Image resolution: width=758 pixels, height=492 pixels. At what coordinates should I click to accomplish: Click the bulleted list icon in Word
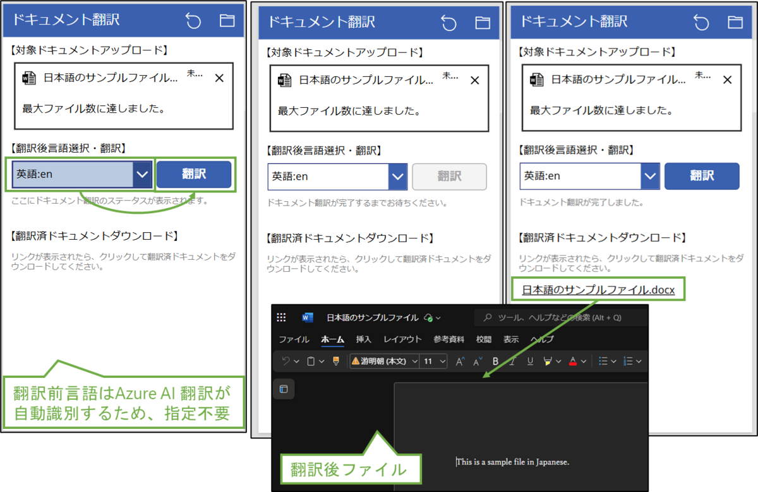[x=603, y=361]
